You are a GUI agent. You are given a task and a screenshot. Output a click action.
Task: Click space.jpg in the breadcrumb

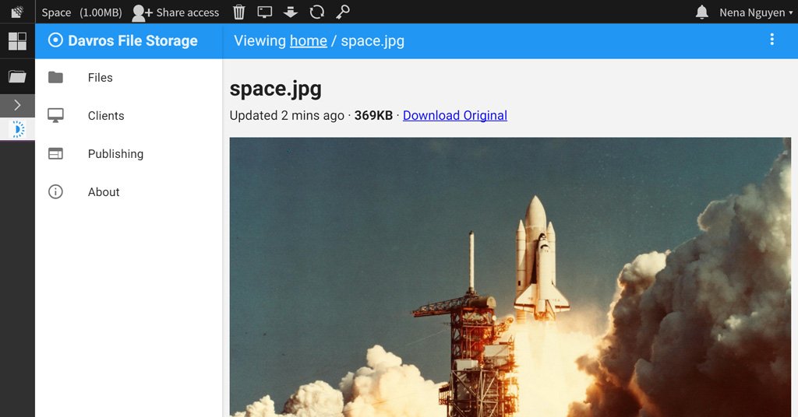click(x=373, y=40)
